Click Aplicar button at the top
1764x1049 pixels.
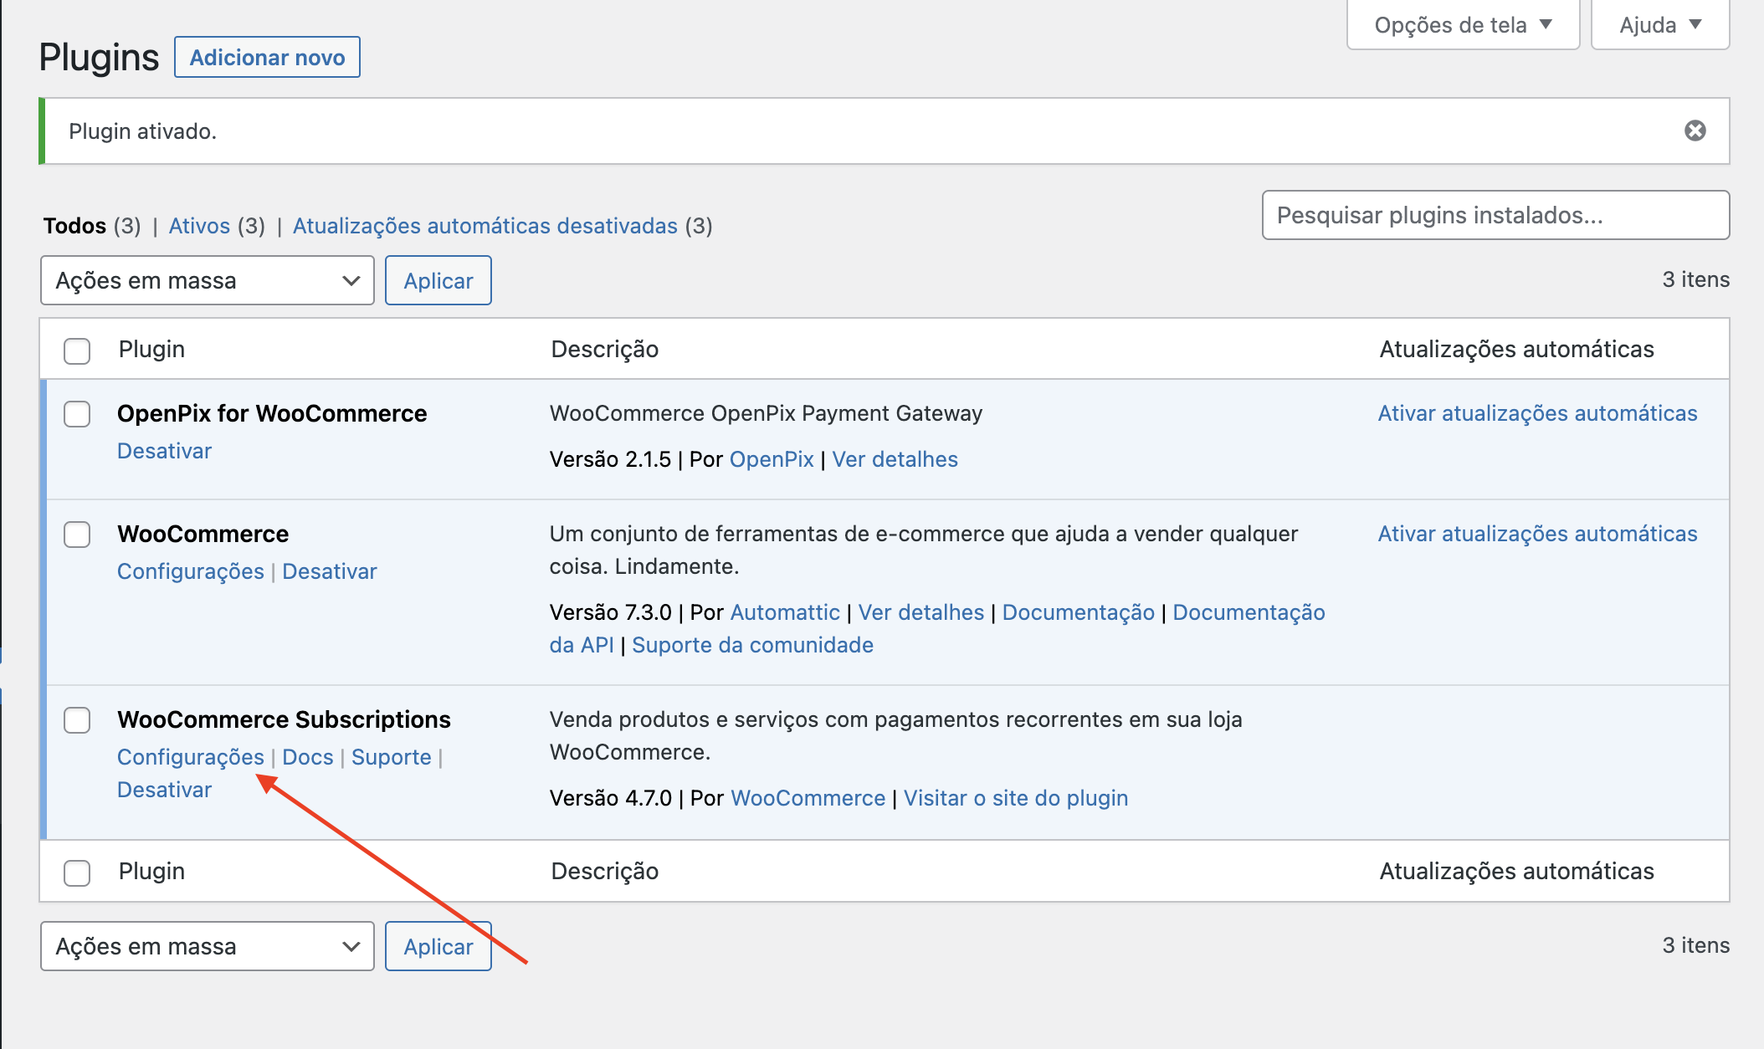click(x=438, y=281)
